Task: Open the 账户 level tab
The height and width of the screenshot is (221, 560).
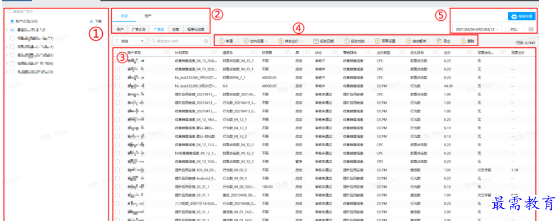Action: [120, 29]
